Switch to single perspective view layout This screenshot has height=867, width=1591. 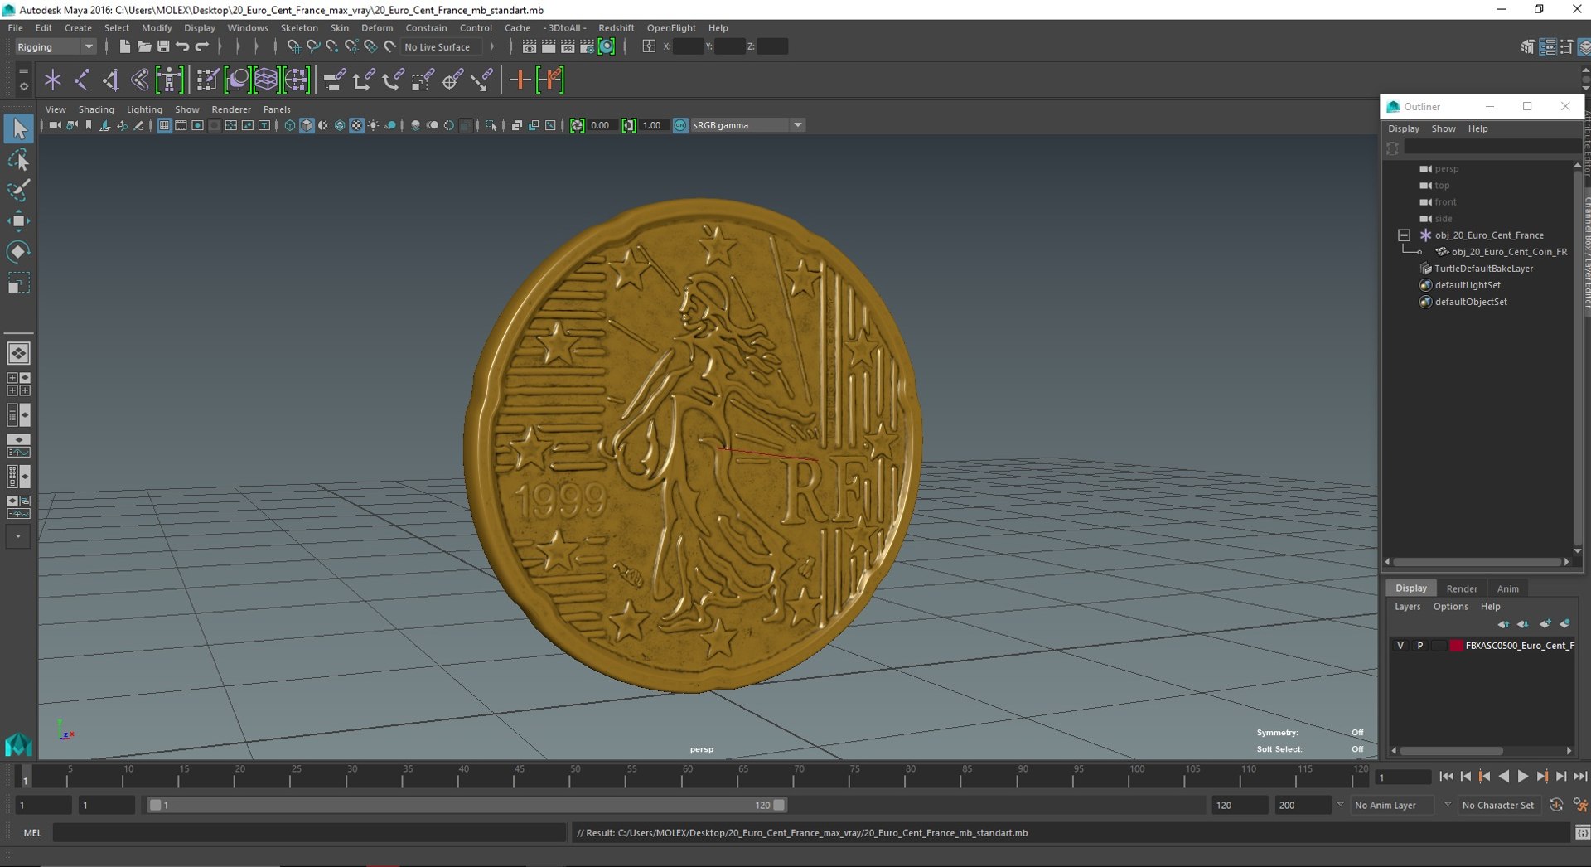pyautogui.click(x=18, y=353)
